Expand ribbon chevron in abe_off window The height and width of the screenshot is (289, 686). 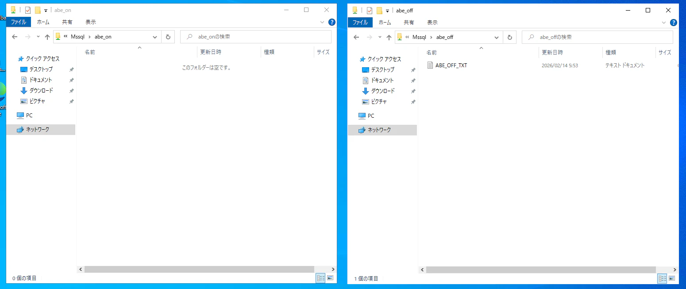tap(663, 23)
